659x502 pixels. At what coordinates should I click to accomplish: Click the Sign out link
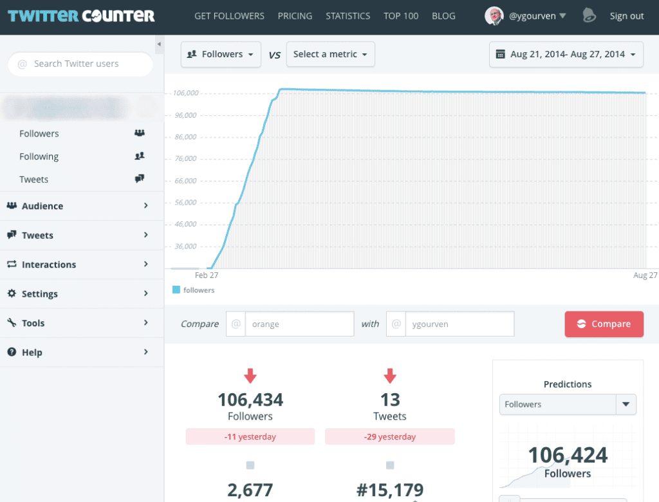[627, 16]
